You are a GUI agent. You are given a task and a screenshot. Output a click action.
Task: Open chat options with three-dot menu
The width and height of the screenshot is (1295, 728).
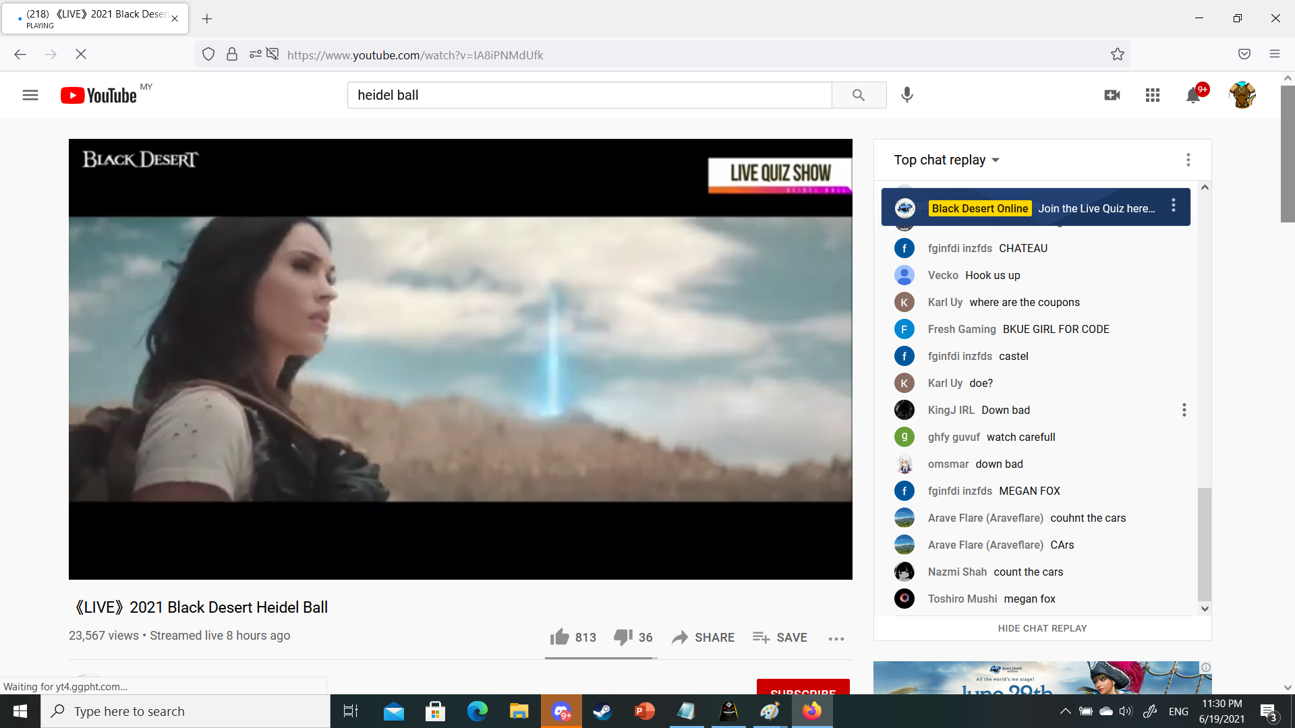point(1188,159)
